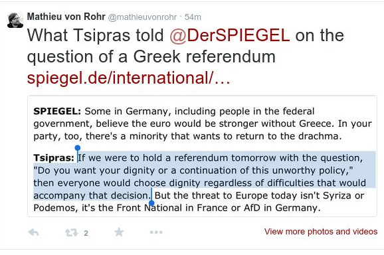
Task: Grab the selection start handle before "If"
Action: point(78,148)
